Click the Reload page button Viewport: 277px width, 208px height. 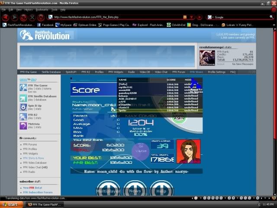tap(23, 17)
